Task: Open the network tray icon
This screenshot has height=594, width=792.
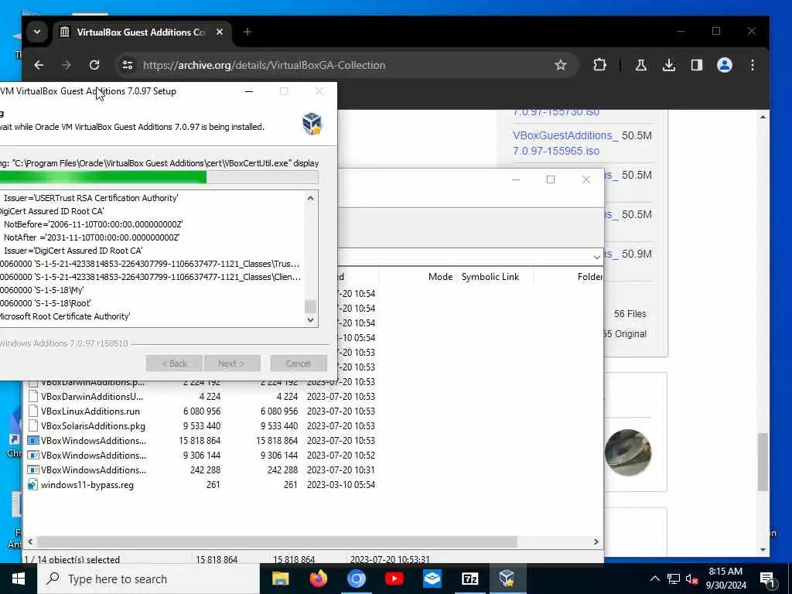Action: pyautogui.click(x=674, y=579)
